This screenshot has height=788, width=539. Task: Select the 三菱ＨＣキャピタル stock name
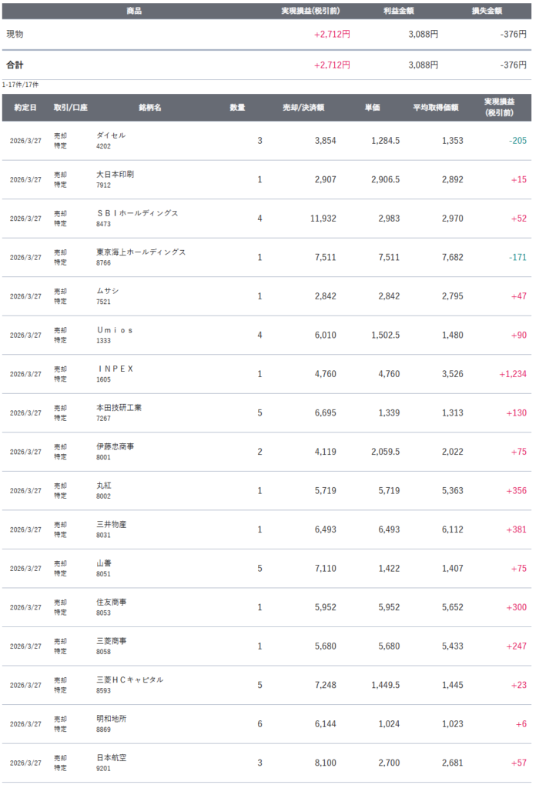click(129, 679)
